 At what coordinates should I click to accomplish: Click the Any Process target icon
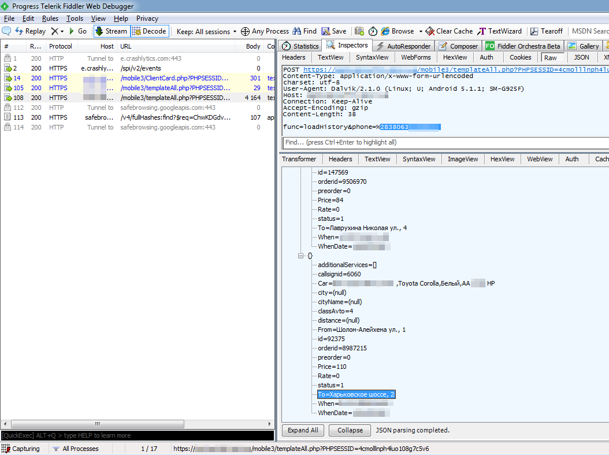pos(245,31)
